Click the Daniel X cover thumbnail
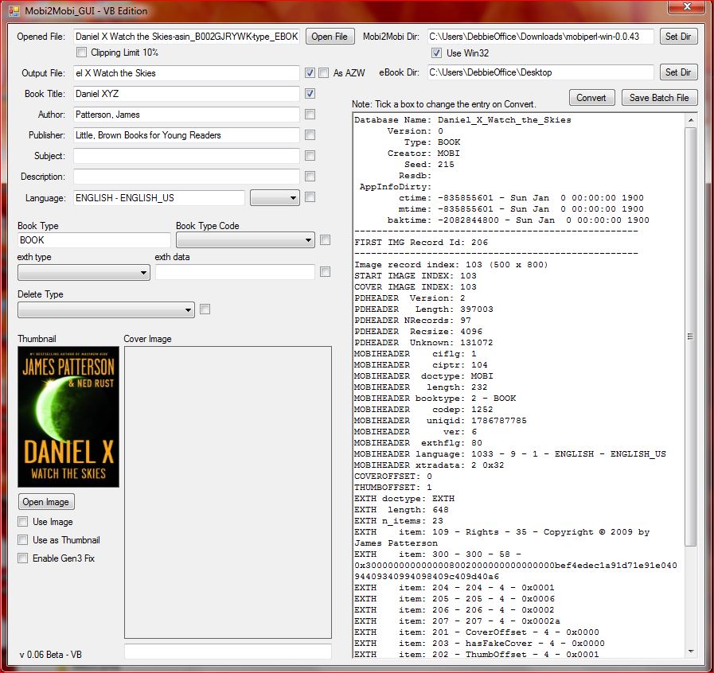This screenshot has height=673, width=714. pyautogui.click(x=68, y=416)
